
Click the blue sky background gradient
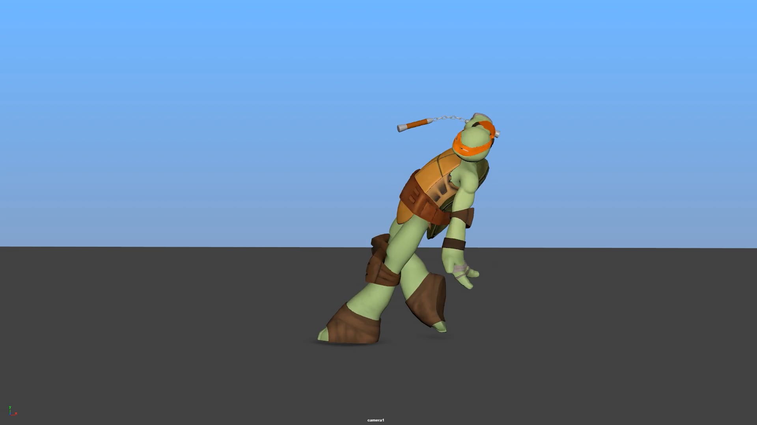pyautogui.click(x=197, y=118)
